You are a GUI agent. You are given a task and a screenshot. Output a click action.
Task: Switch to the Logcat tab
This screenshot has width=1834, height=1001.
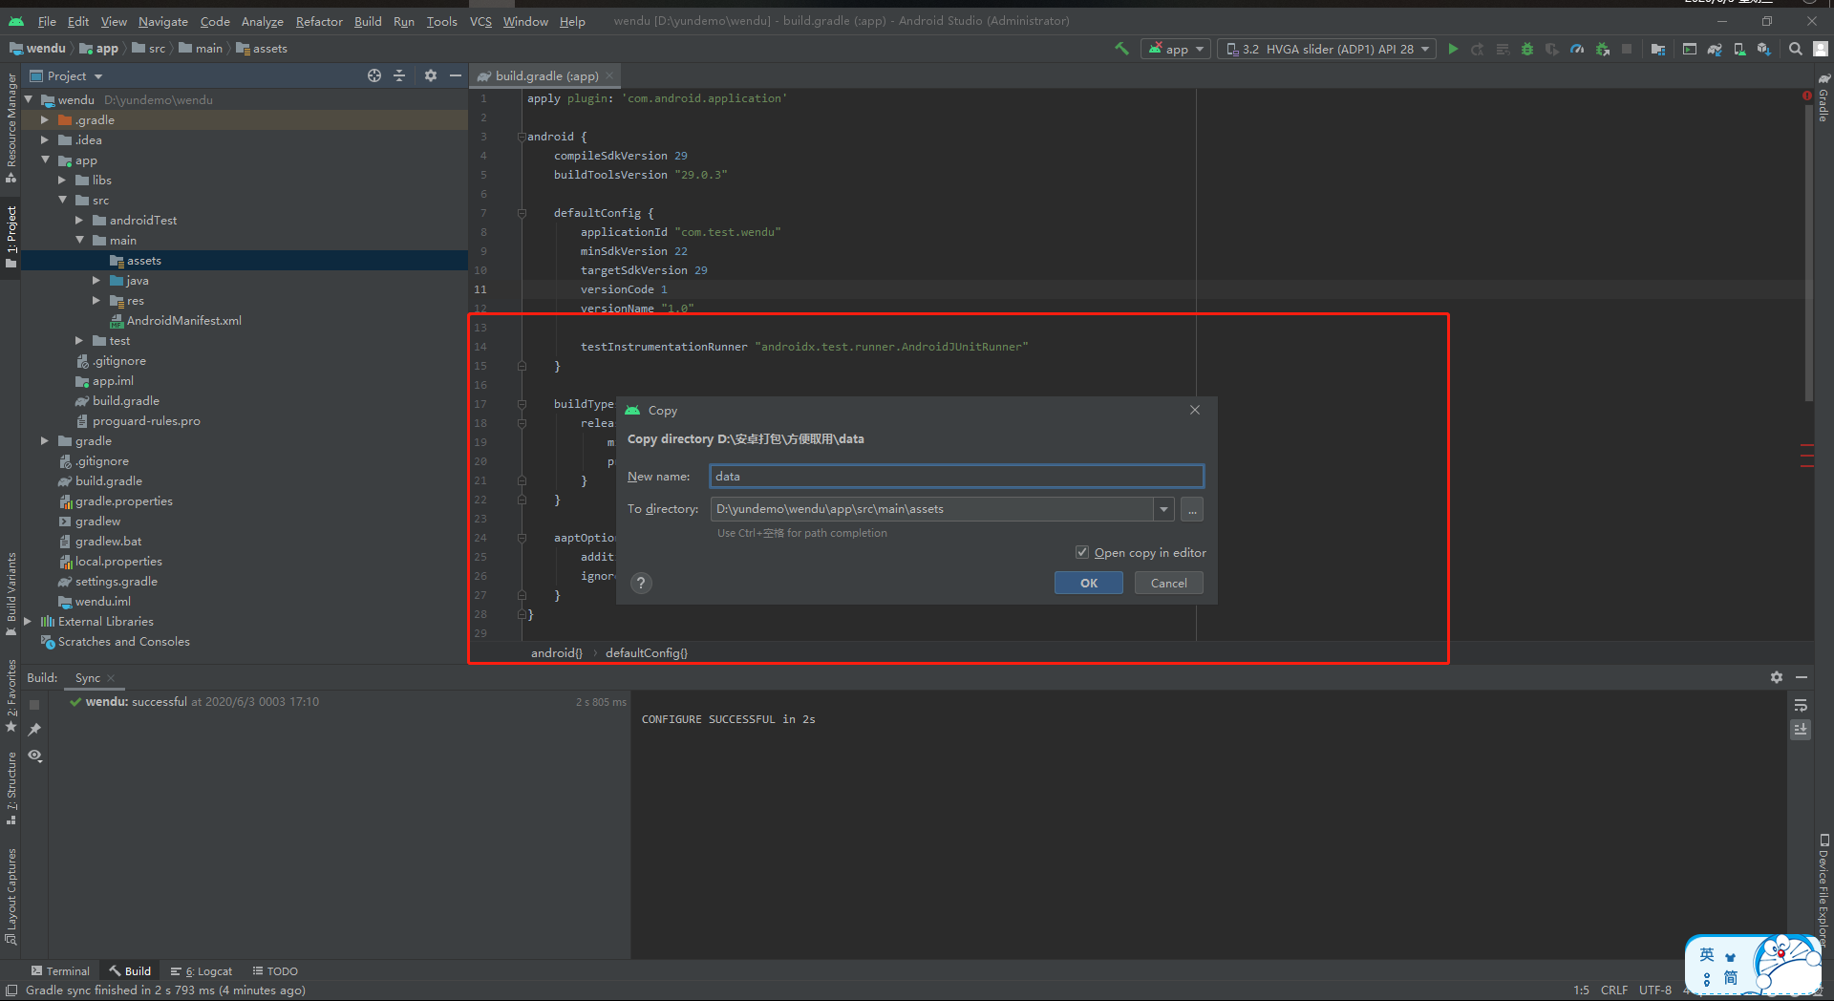pyautogui.click(x=201, y=970)
